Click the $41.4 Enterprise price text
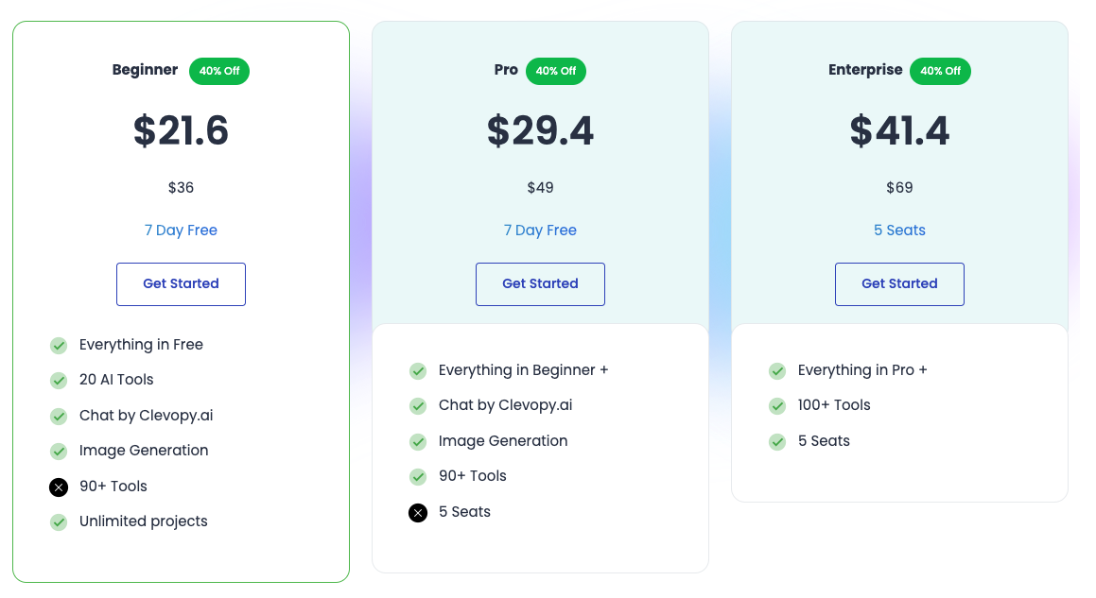 (x=899, y=131)
